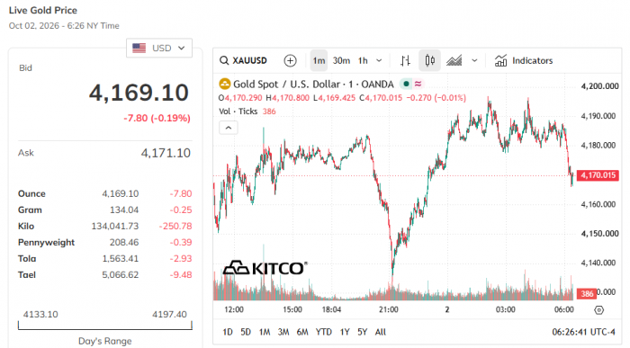Screen dimensions: 630x348
Task: Click the Kilo change value -250.78
Action: [x=175, y=226]
